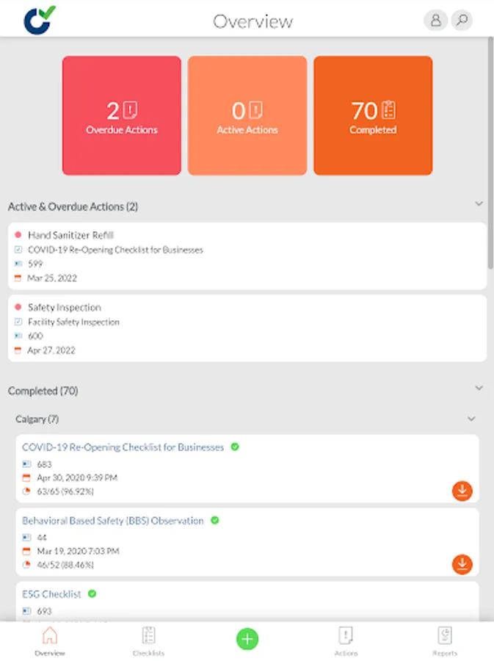Viewport: 494px width, 661px height.
Task: Open the ESG Checklist link
Action: coord(51,594)
